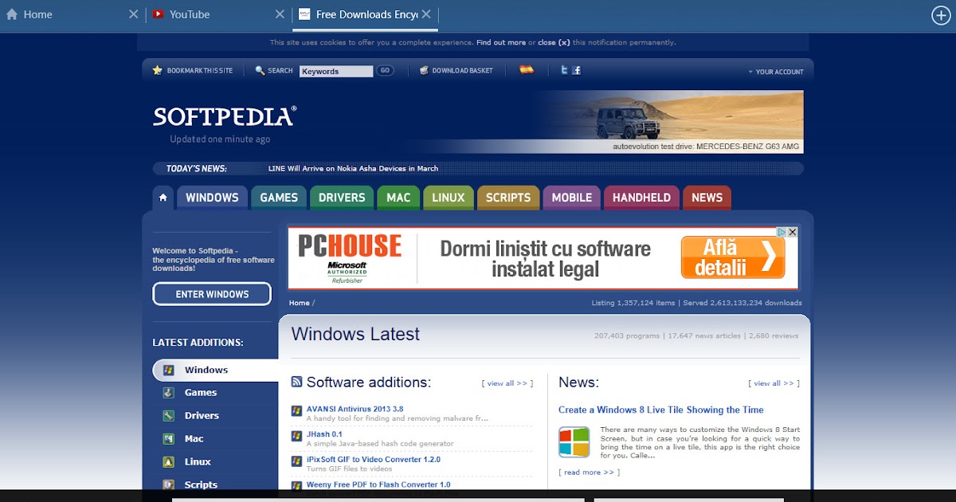This screenshot has height=502, width=956.
Task: Click the RSS feed icon near Software additions
Action: (296, 382)
